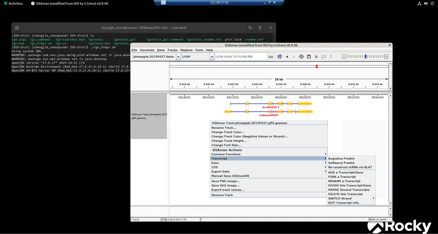Expand the Transcript submenu entry
The width and height of the screenshot is (438, 234).
[x=268, y=159]
